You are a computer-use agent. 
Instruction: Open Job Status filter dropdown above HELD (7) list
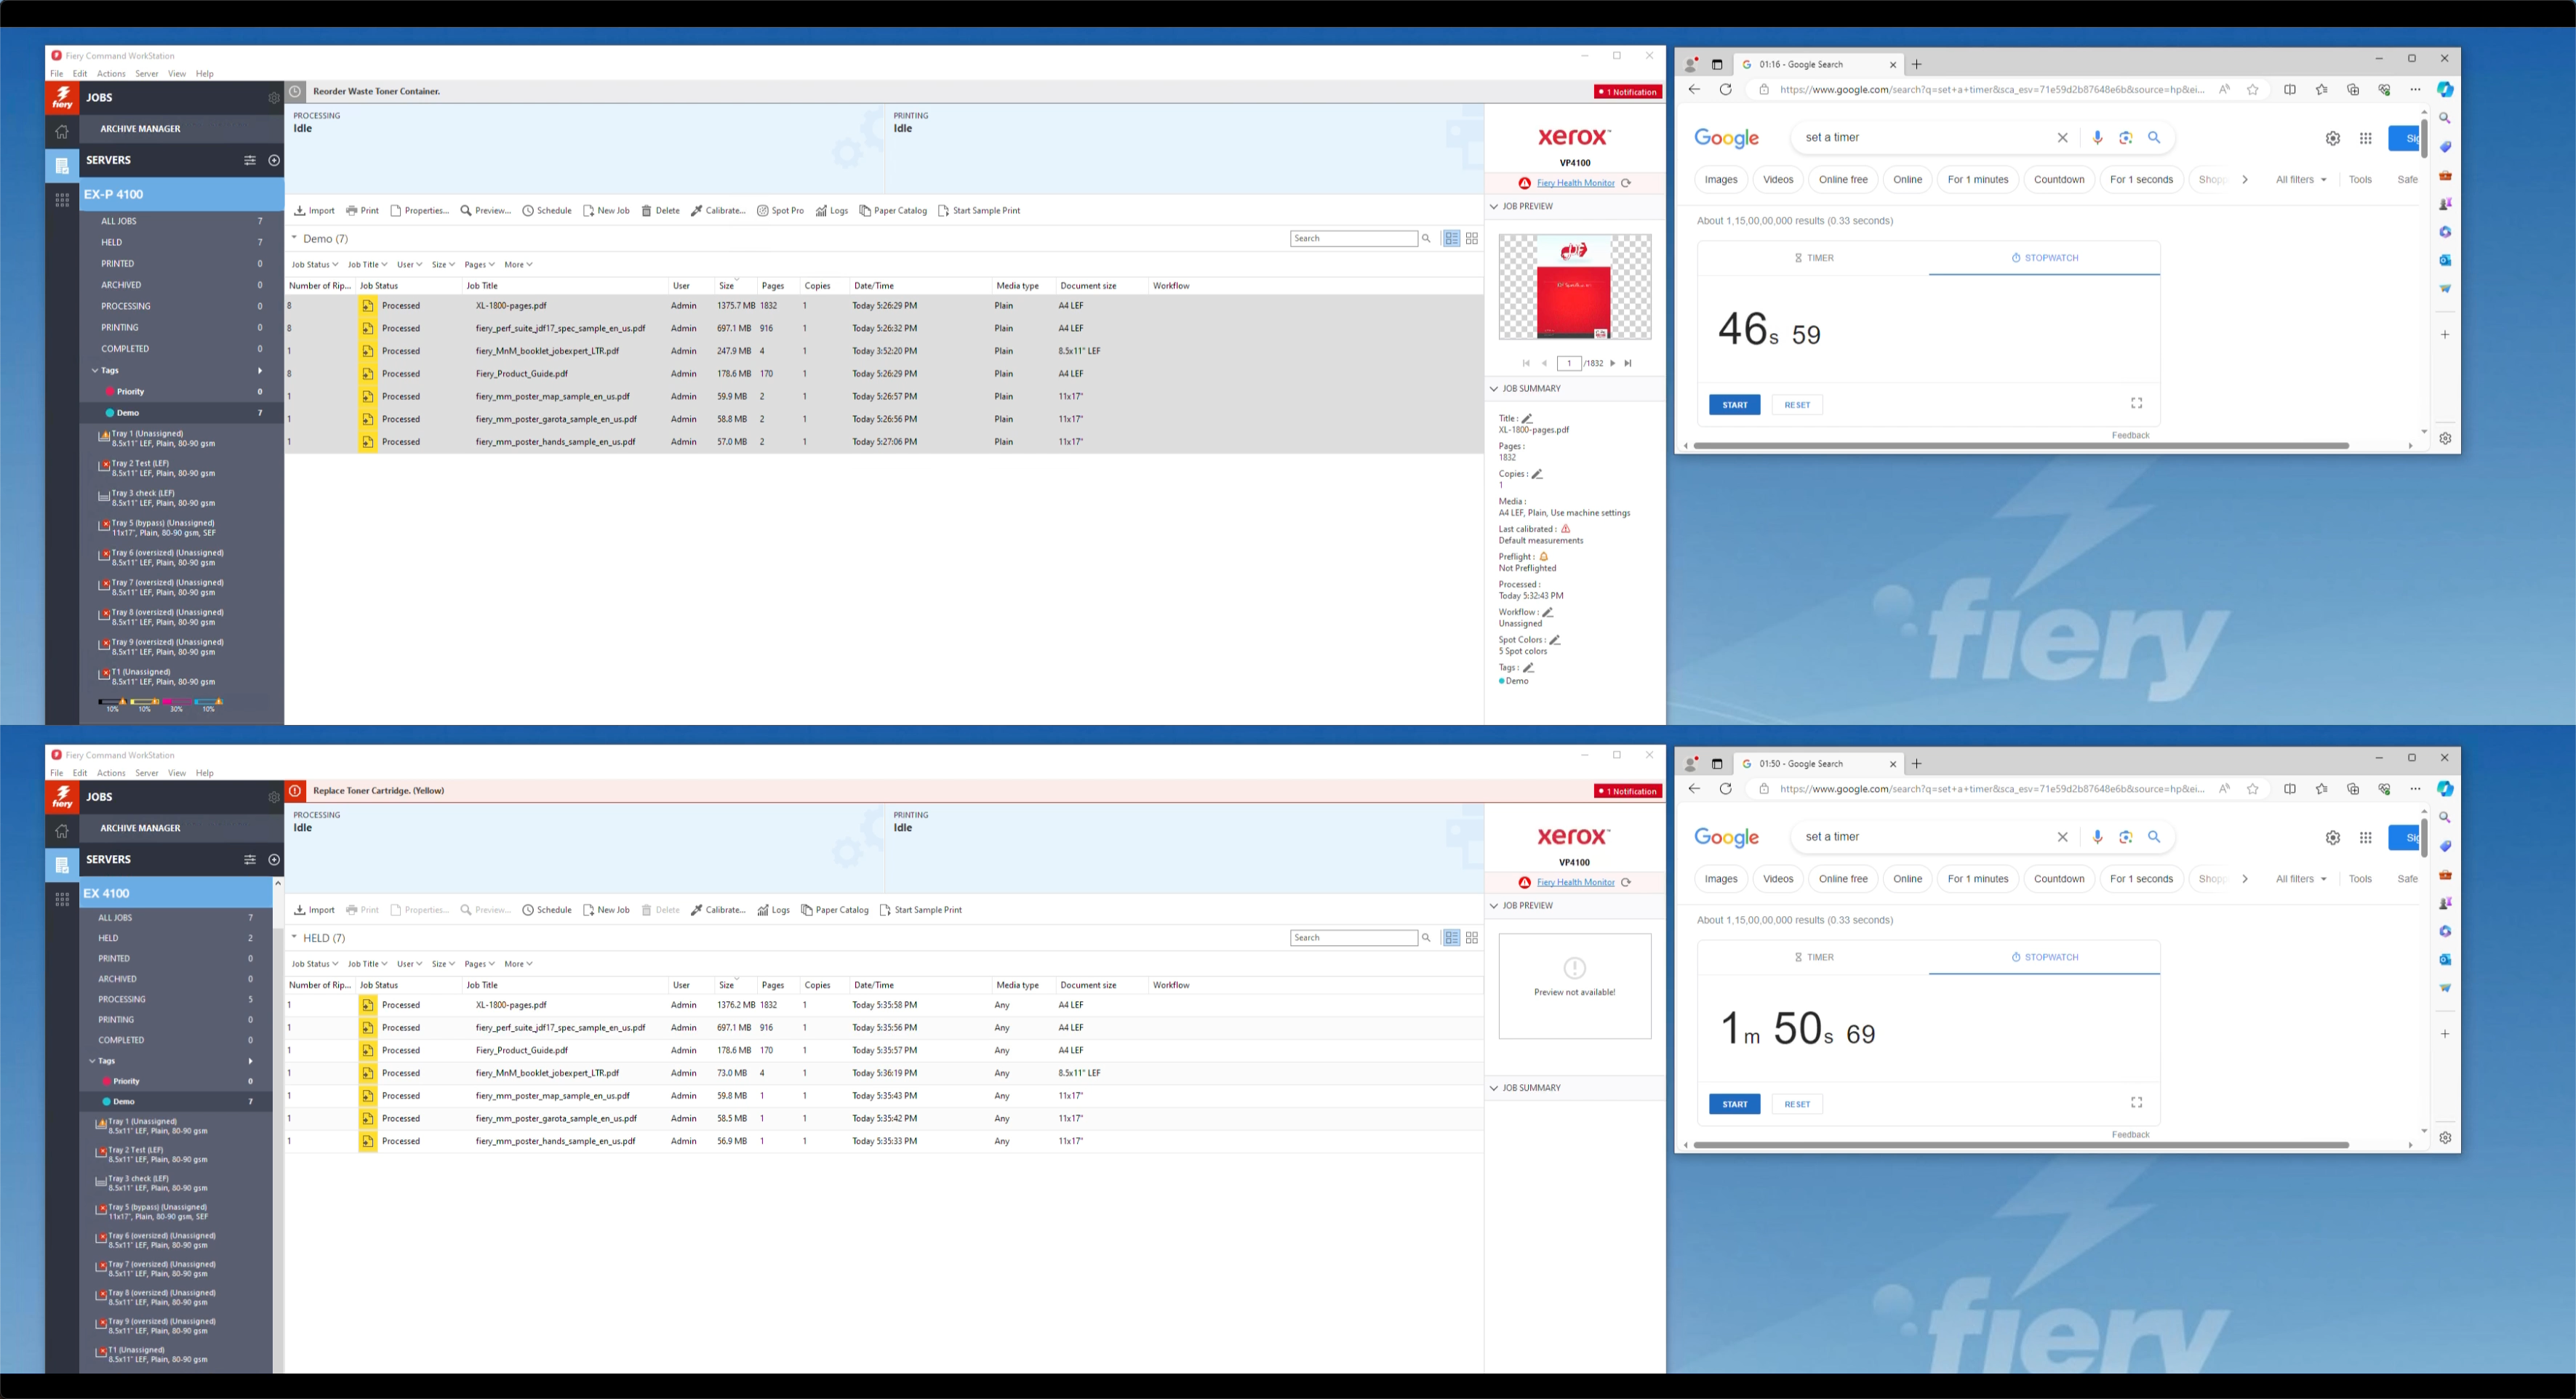[314, 964]
